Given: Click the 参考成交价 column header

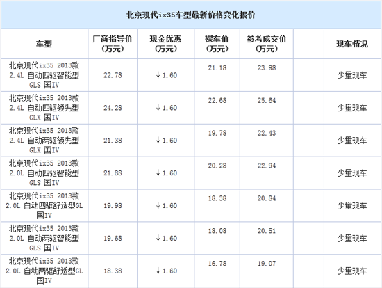Looking at the screenshot, I should pyautogui.click(x=267, y=44).
